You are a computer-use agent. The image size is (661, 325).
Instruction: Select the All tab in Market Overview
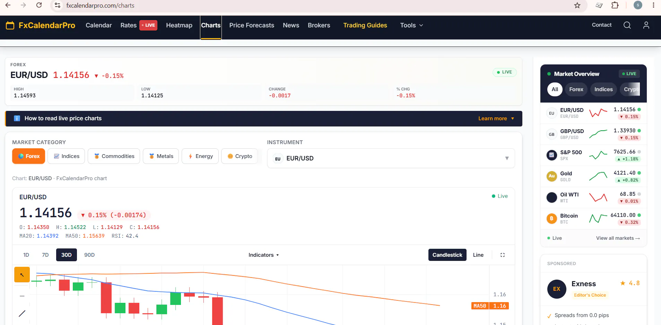[x=555, y=89]
